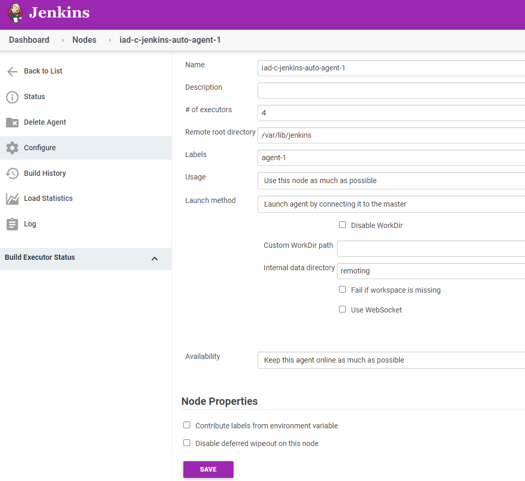525x481 pixels.
Task: Go to Nodes breadcrumb
Action: point(85,40)
